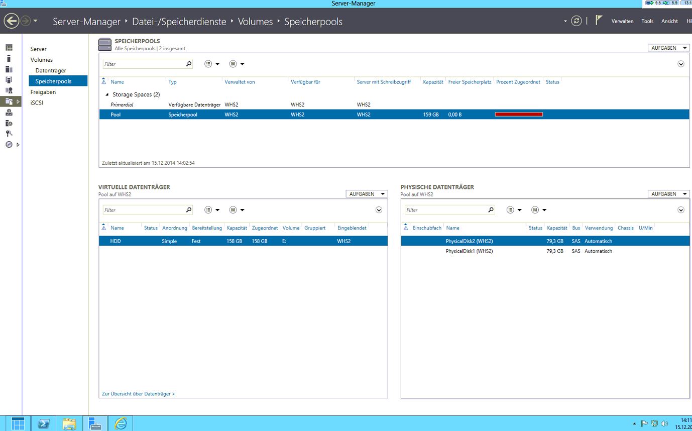Click the Server Manager taskbar icon
This screenshot has width=692, height=431.
coord(95,423)
